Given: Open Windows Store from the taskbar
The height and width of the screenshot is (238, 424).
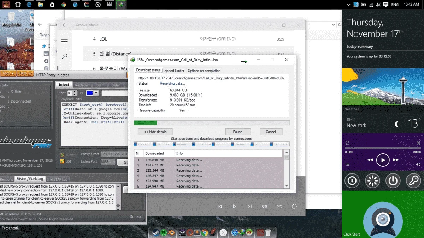Looking at the screenshot, I should pos(52,5).
